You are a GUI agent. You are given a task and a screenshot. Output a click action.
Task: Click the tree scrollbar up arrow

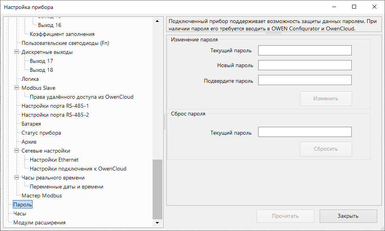pos(157,21)
